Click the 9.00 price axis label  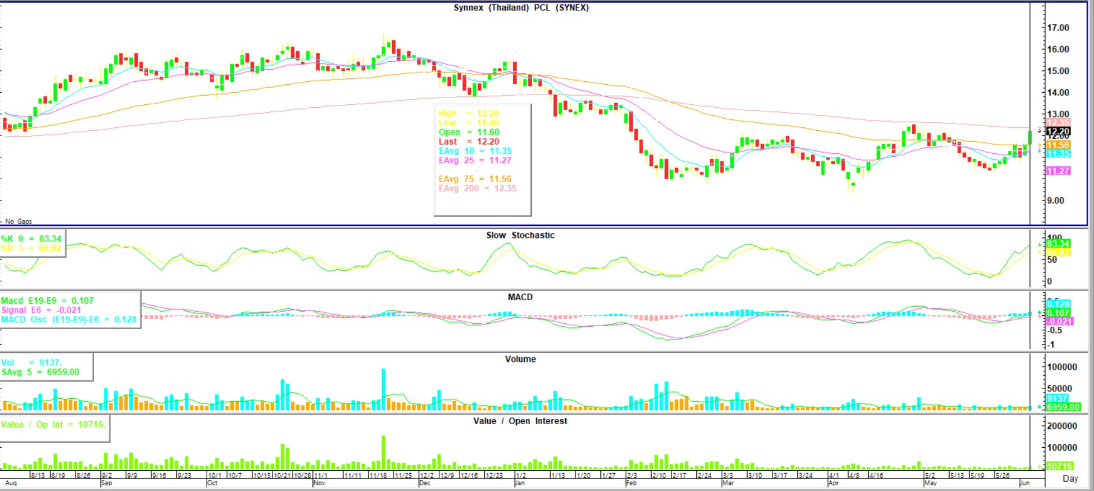[1055, 201]
